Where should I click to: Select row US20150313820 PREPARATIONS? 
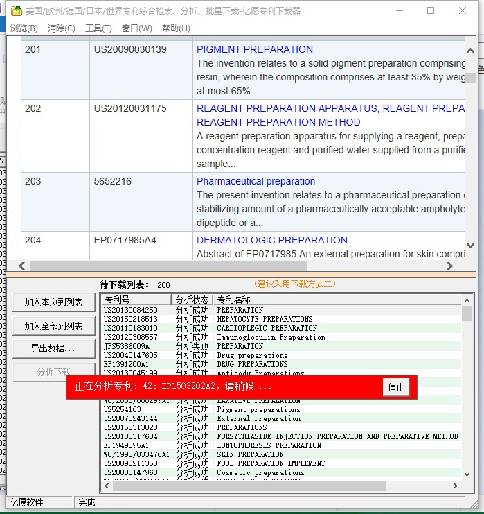coord(281,427)
